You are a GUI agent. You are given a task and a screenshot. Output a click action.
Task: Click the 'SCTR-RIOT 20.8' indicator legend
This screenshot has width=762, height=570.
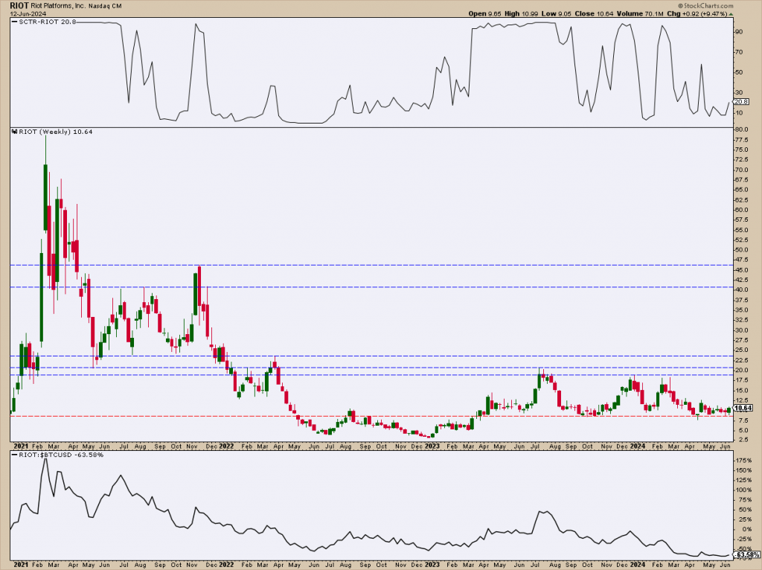coord(43,22)
